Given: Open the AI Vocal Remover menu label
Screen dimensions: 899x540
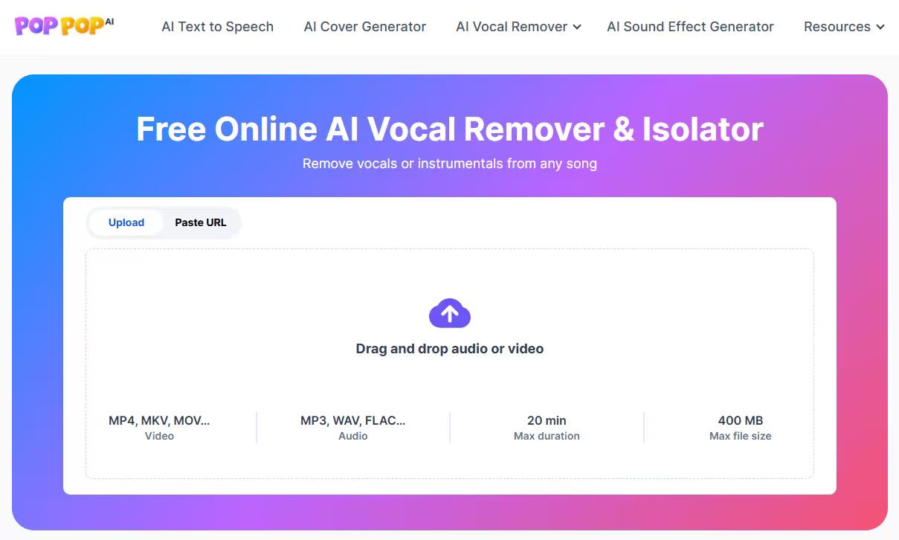Looking at the screenshot, I should tap(511, 27).
